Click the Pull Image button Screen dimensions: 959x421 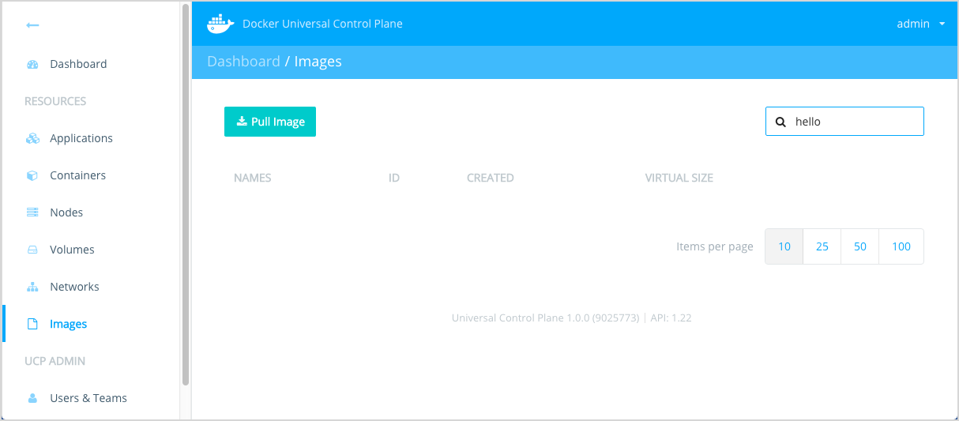pos(270,122)
